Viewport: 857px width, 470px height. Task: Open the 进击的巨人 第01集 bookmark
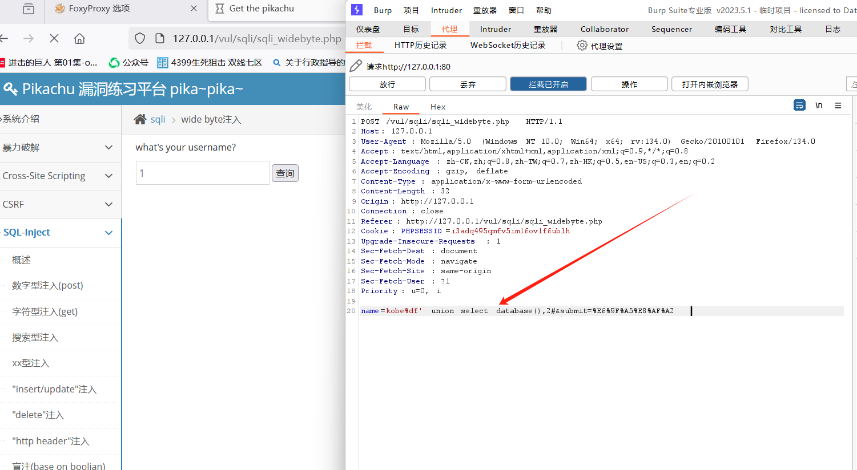tap(49, 63)
